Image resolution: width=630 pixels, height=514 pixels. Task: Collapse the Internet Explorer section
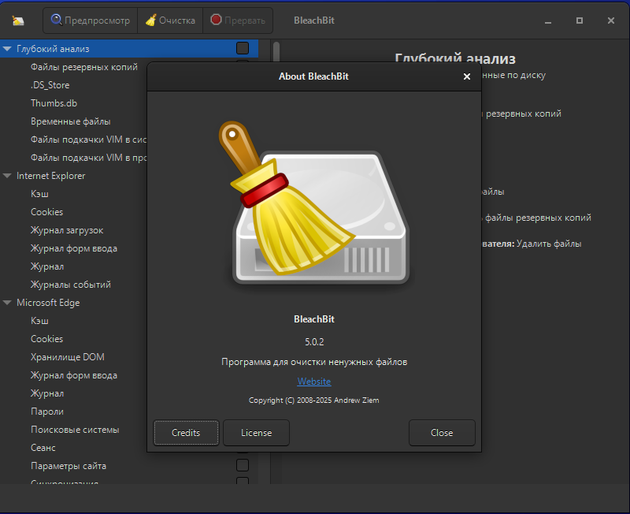coord(7,176)
